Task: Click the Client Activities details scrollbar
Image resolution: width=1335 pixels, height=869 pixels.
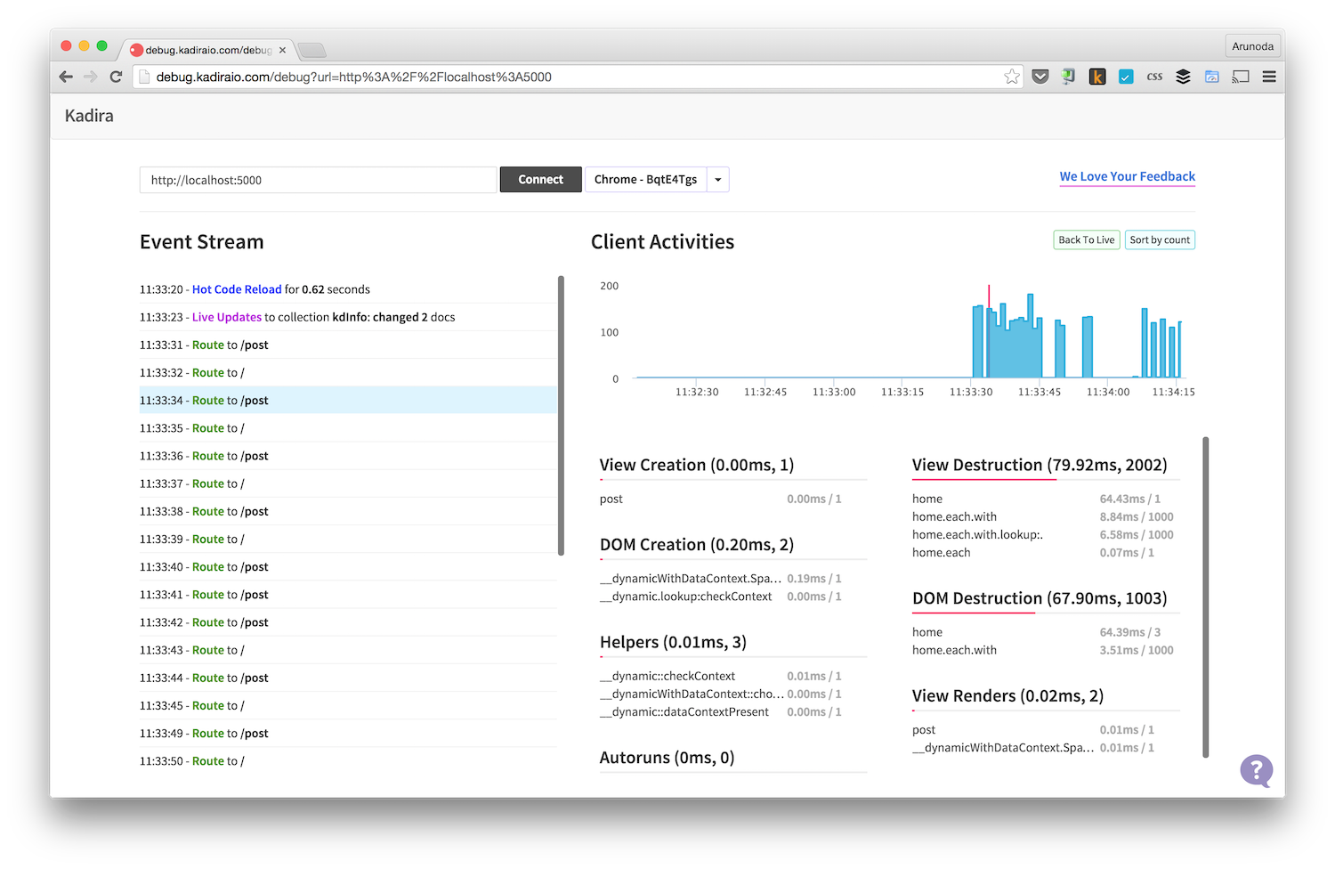Action: coord(1206,597)
